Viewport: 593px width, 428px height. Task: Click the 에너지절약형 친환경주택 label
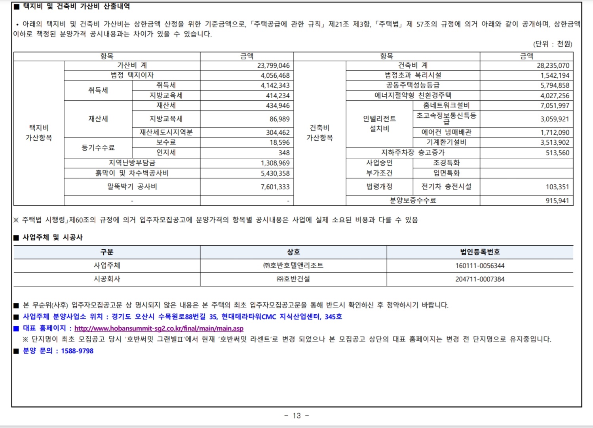413,96
